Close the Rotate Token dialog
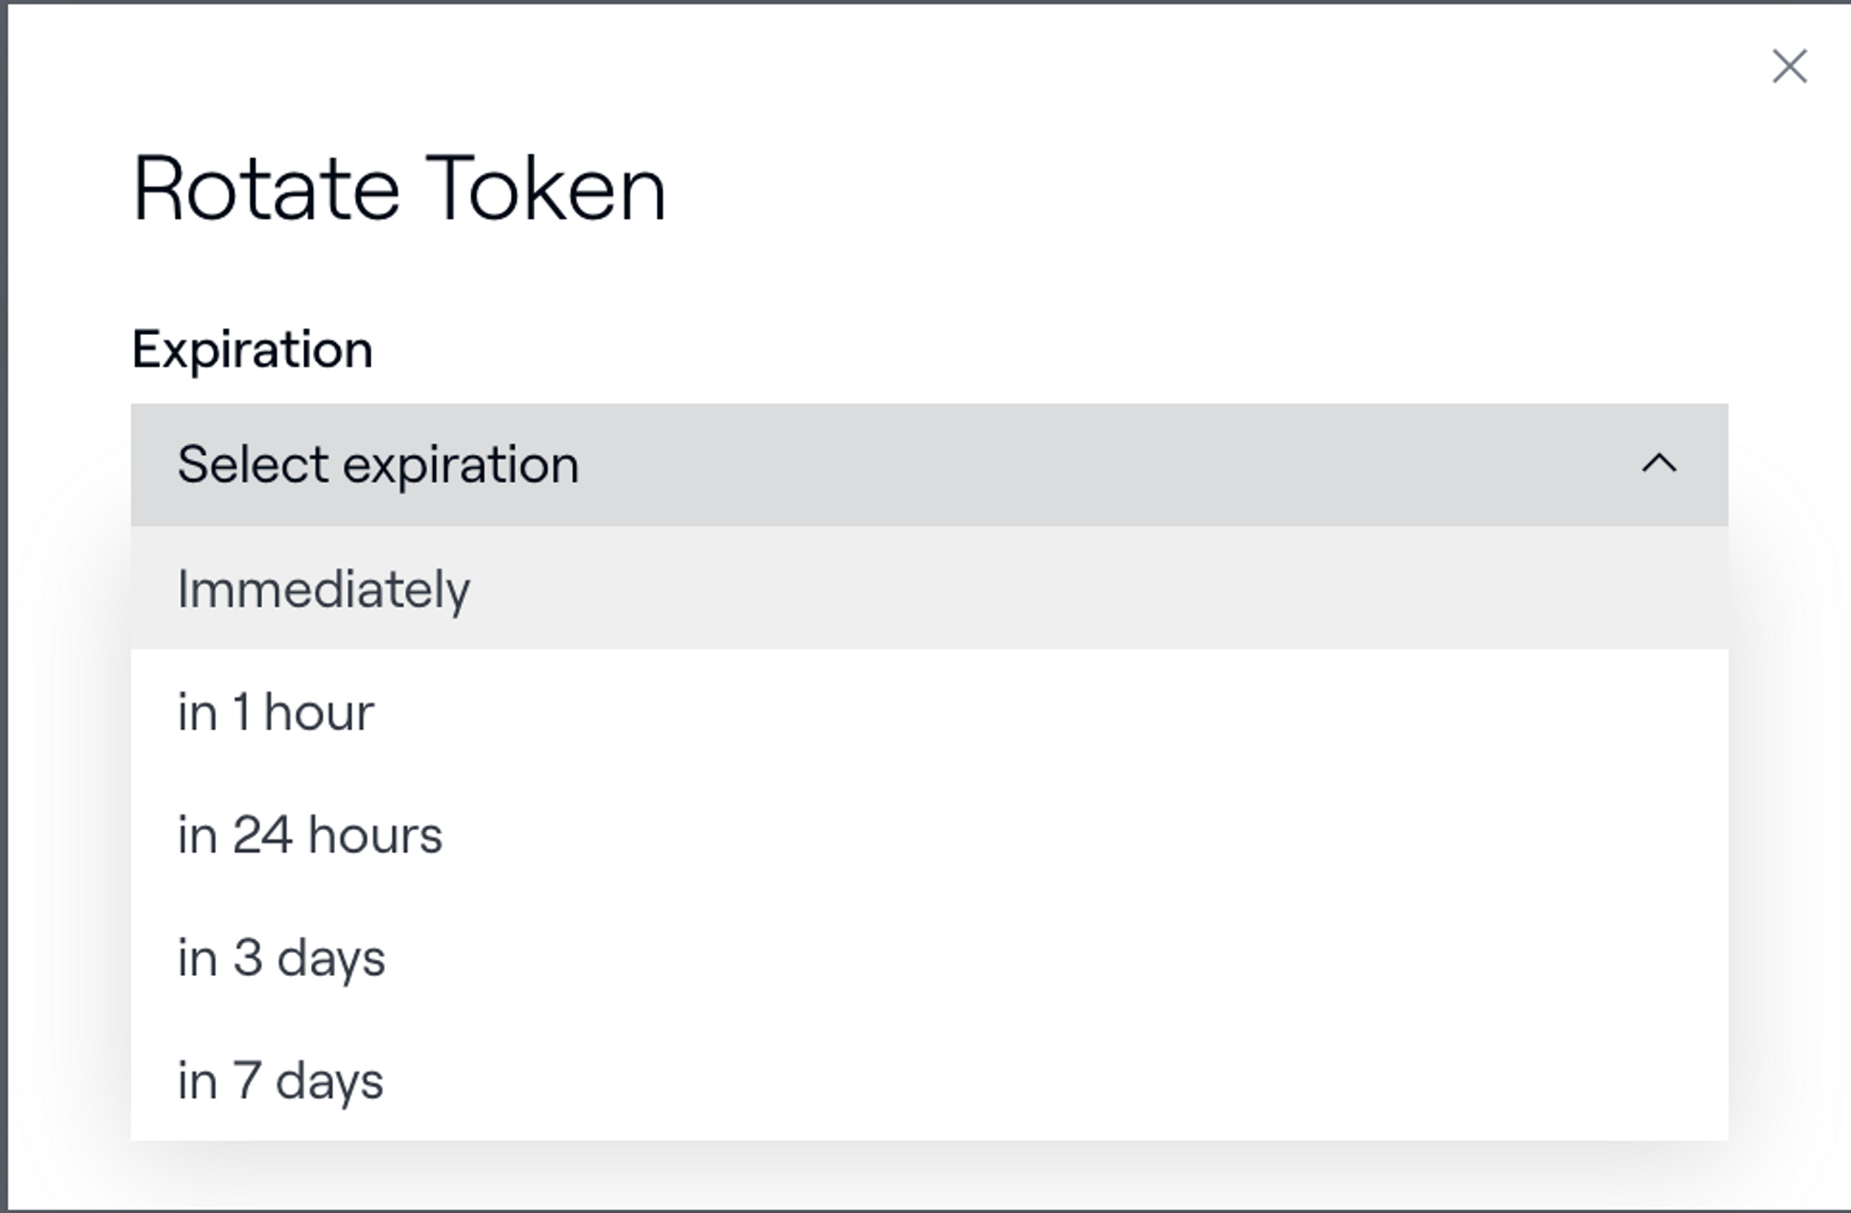 pyautogui.click(x=1789, y=67)
